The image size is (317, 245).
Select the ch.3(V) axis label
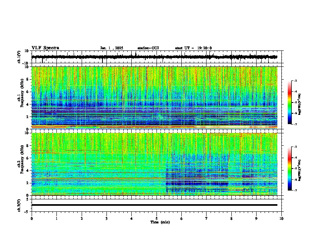point(19,205)
